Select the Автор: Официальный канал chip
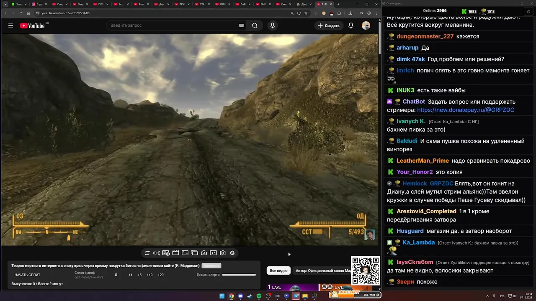 point(323,271)
